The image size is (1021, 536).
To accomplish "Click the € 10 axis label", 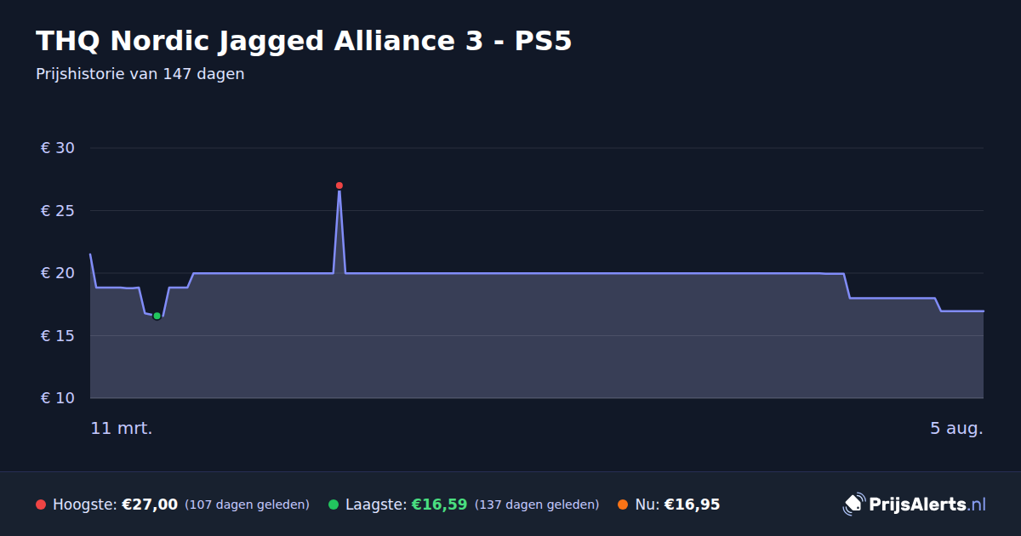I will (x=58, y=398).
